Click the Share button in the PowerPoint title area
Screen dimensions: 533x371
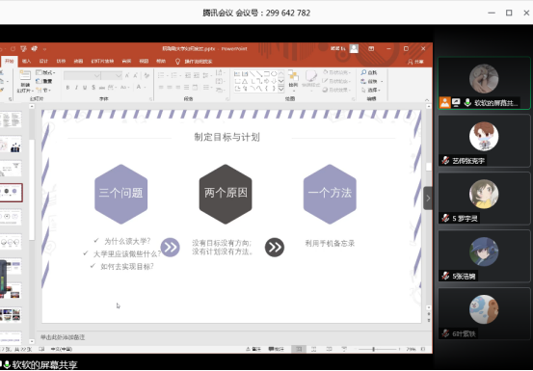tap(415, 62)
